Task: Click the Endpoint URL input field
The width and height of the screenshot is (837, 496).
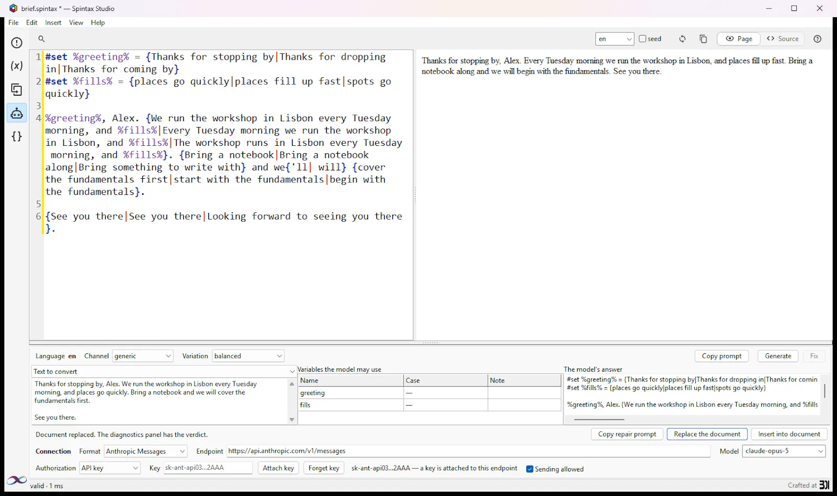Action: click(x=469, y=451)
